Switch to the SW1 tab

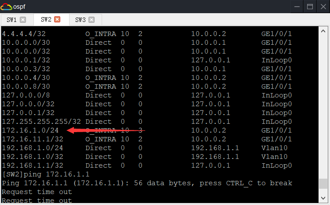(x=11, y=20)
